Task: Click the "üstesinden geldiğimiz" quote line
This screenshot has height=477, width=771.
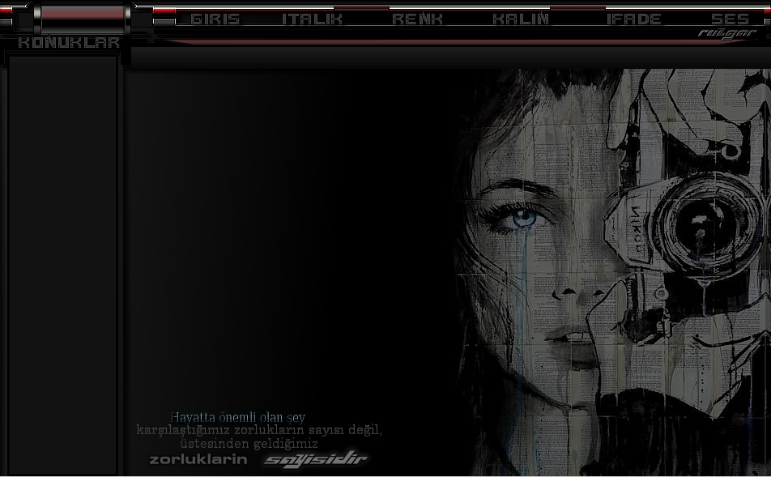Action: coord(249,443)
